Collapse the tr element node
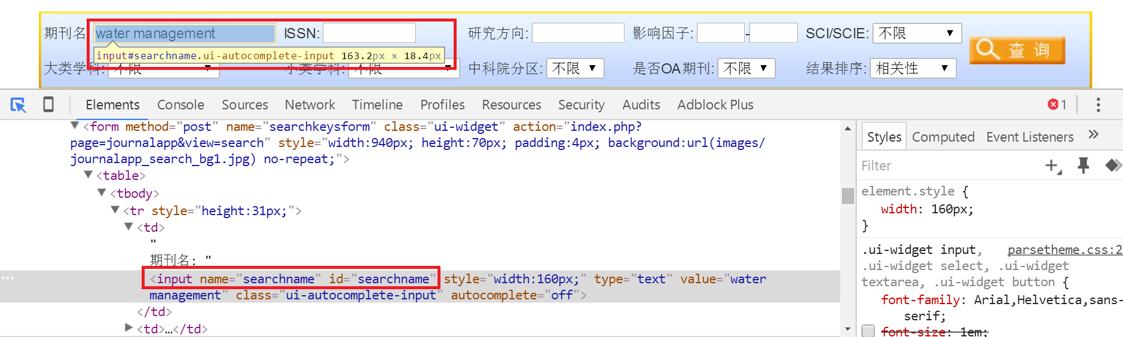 pyautogui.click(x=115, y=210)
